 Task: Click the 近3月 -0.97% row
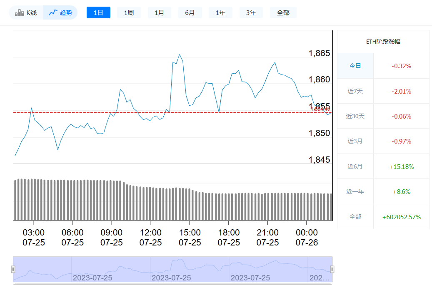(383, 141)
